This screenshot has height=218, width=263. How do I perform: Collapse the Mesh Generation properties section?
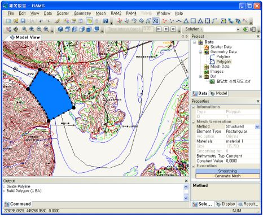point(194,122)
